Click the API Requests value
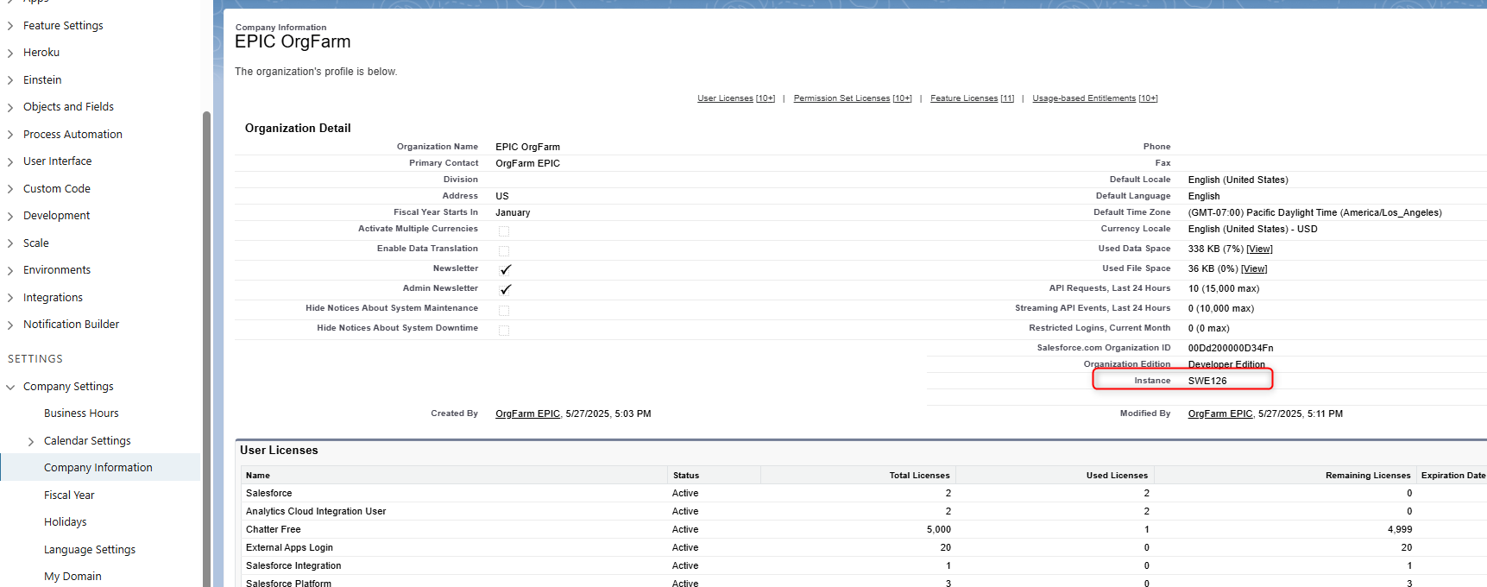The height and width of the screenshot is (587, 1487). tap(1224, 289)
